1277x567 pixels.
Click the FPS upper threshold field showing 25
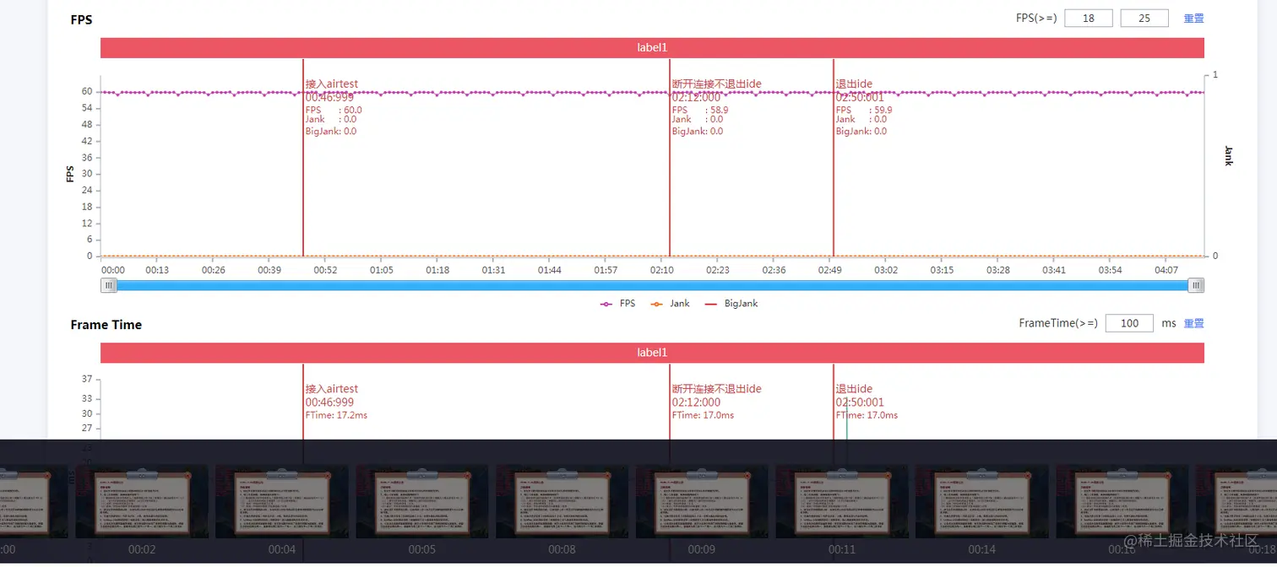pyautogui.click(x=1144, y=18)
